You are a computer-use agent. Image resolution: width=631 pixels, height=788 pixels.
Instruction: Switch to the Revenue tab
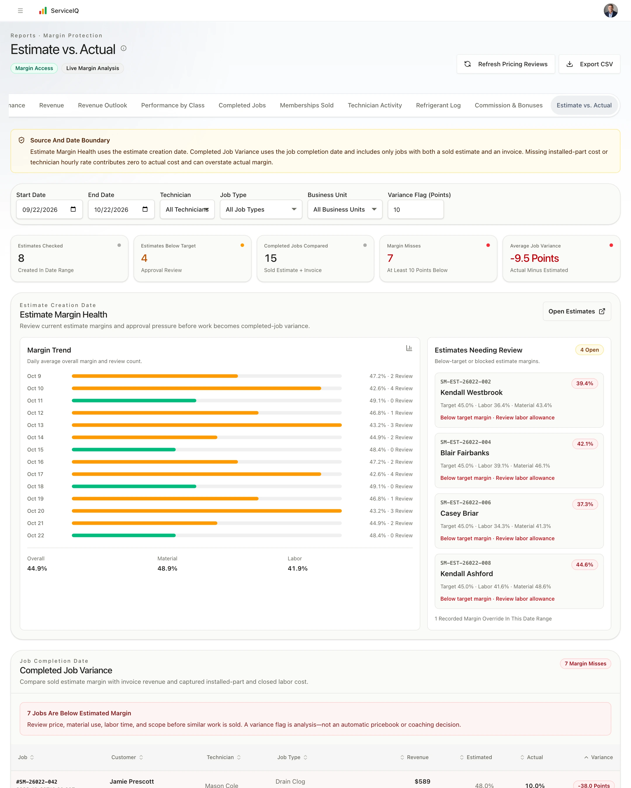(x=52, y=105)
